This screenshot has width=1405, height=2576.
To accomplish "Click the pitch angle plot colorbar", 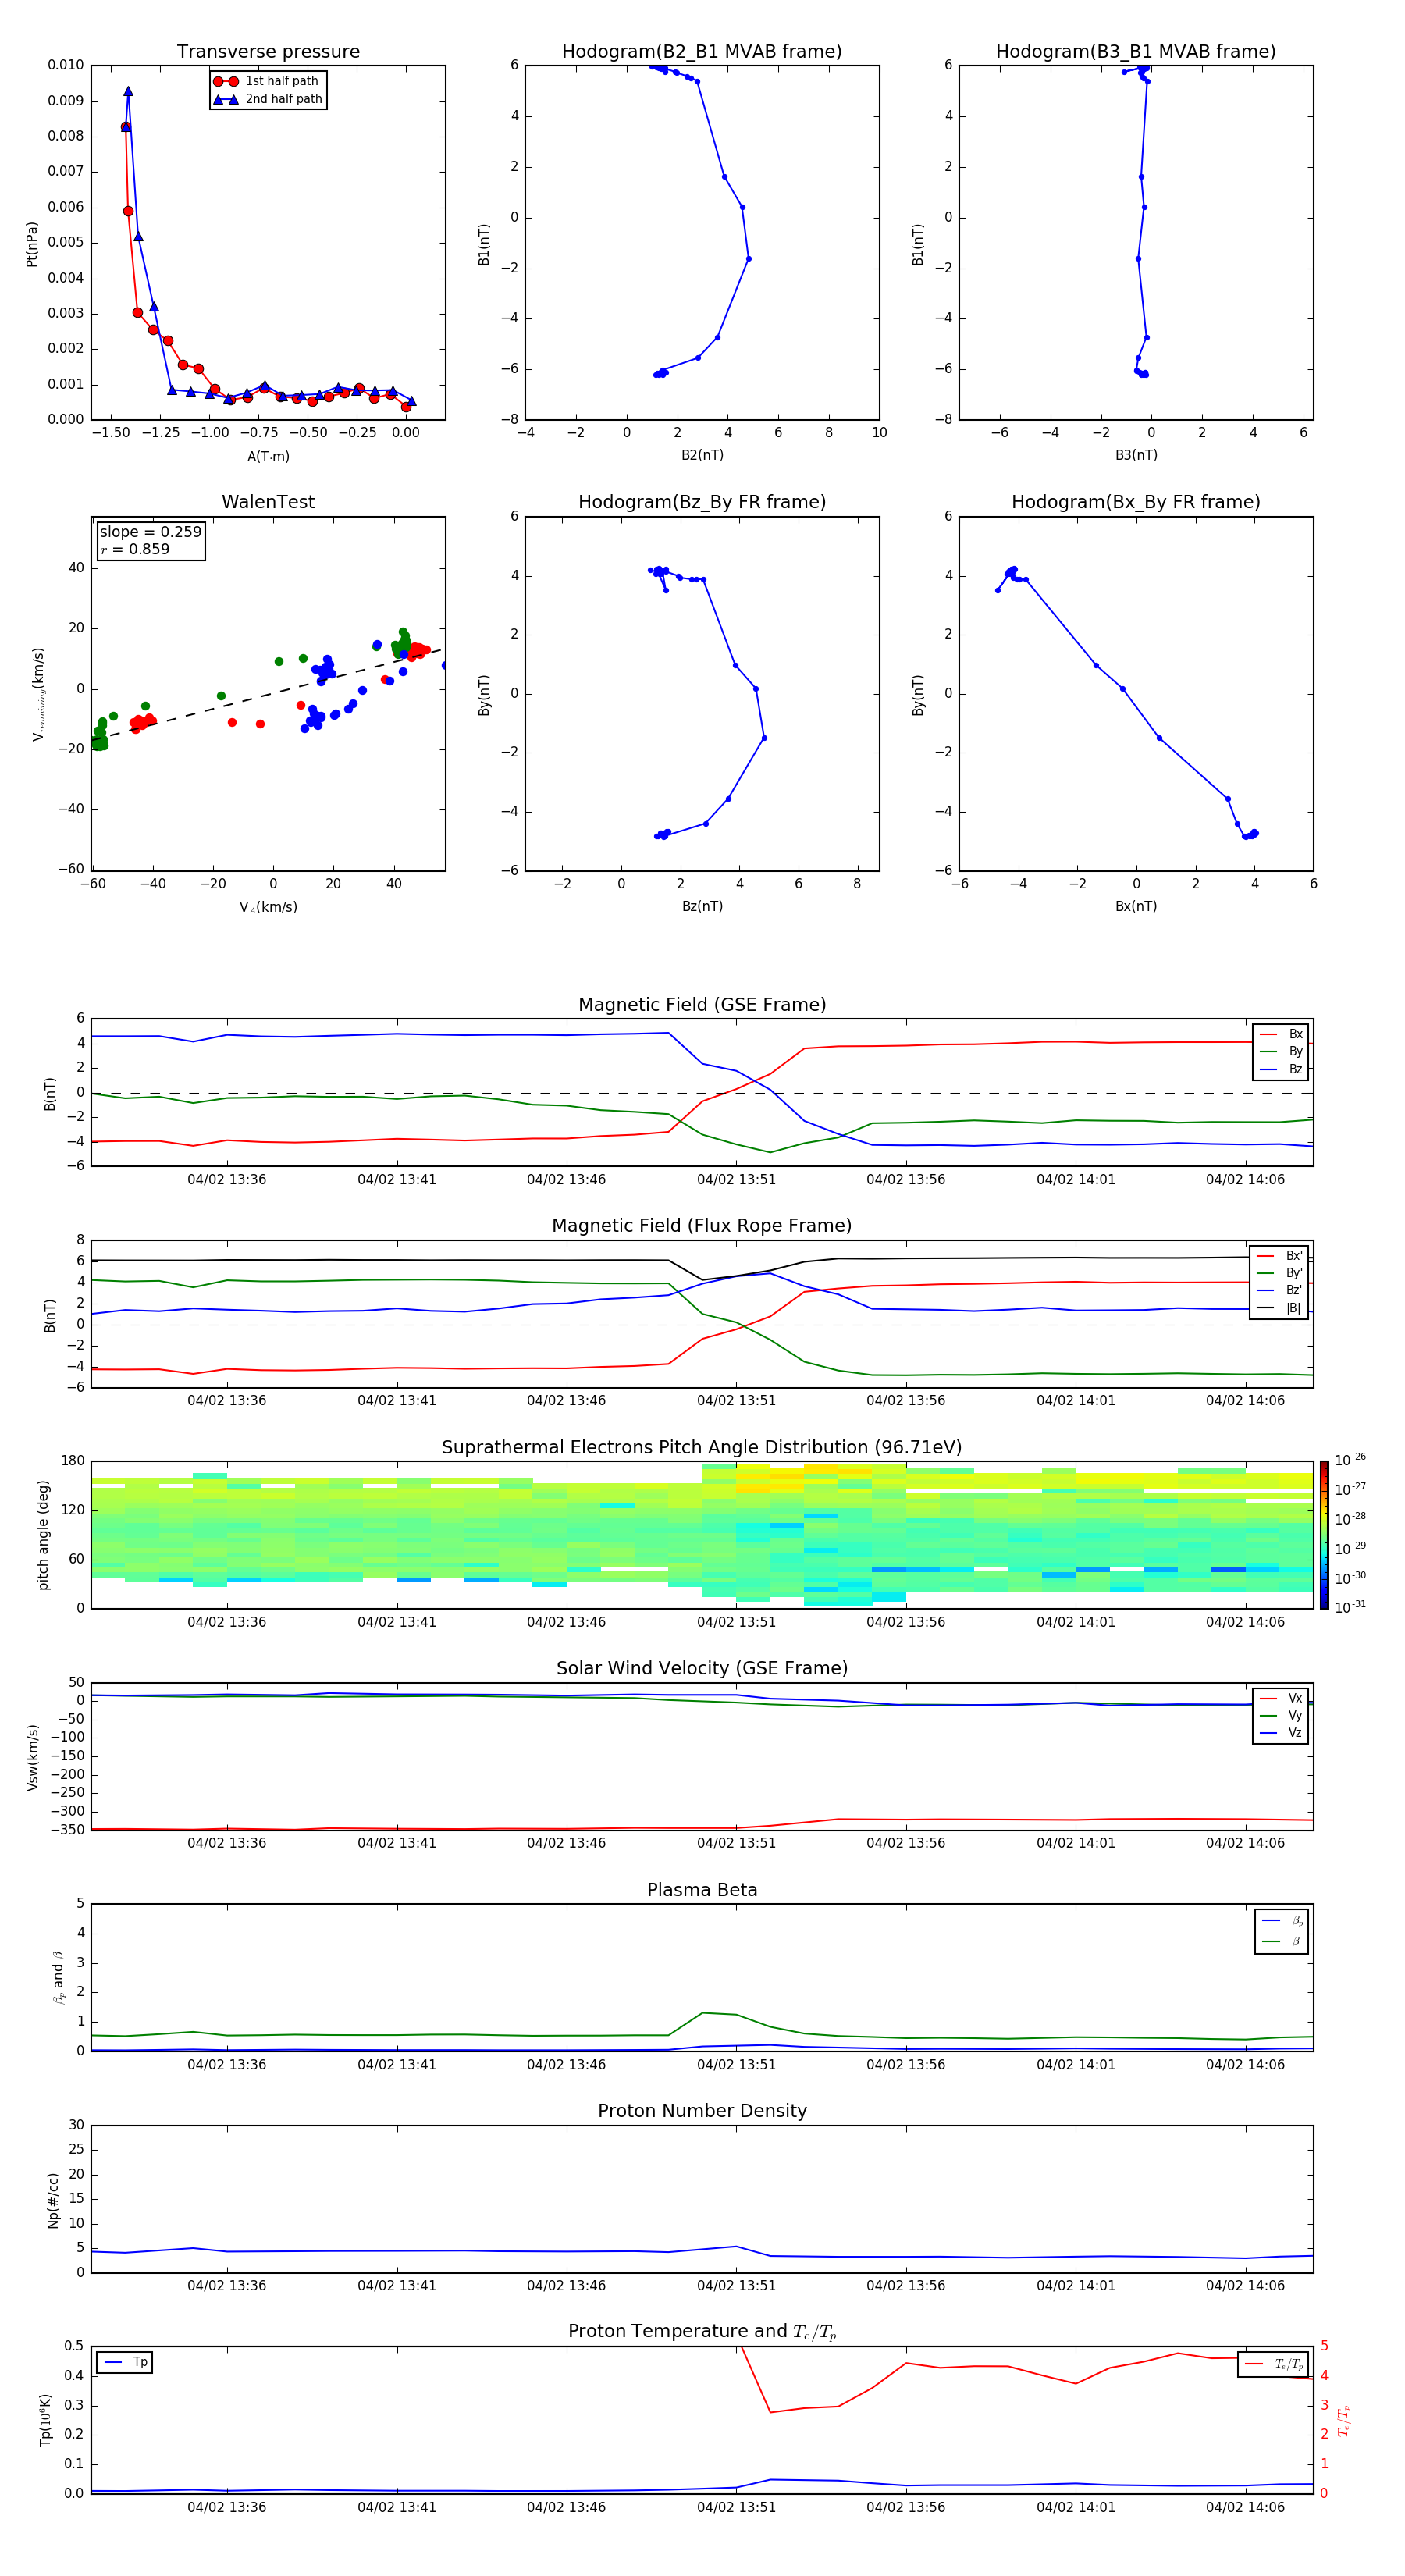I will pos(1324,1534).
